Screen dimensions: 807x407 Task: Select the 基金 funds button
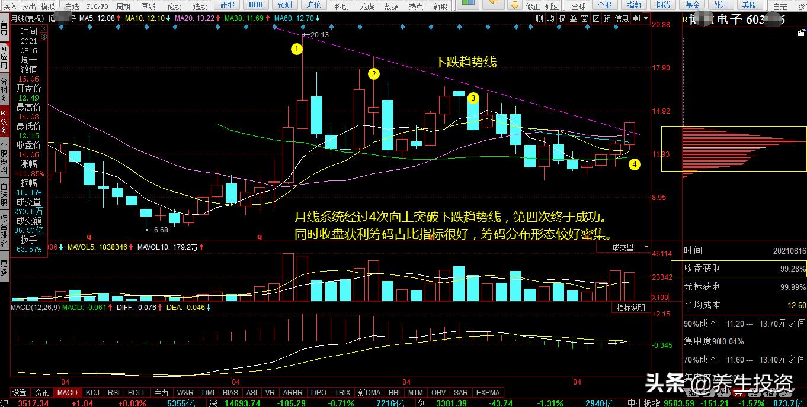[693, 5]
